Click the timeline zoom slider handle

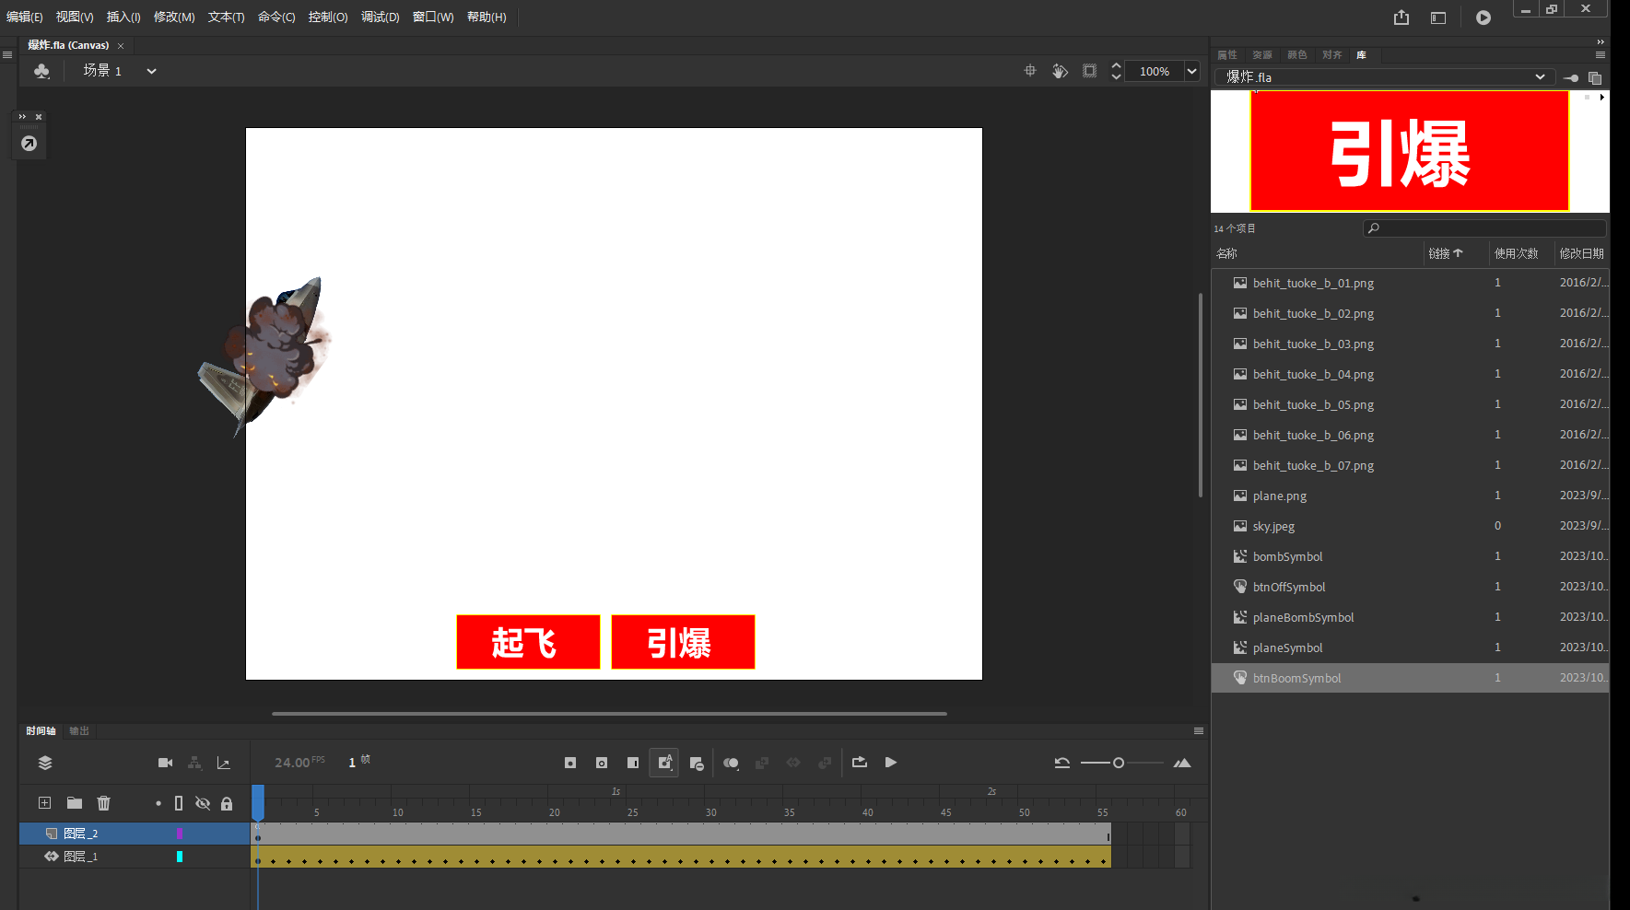click(1119, 763)
